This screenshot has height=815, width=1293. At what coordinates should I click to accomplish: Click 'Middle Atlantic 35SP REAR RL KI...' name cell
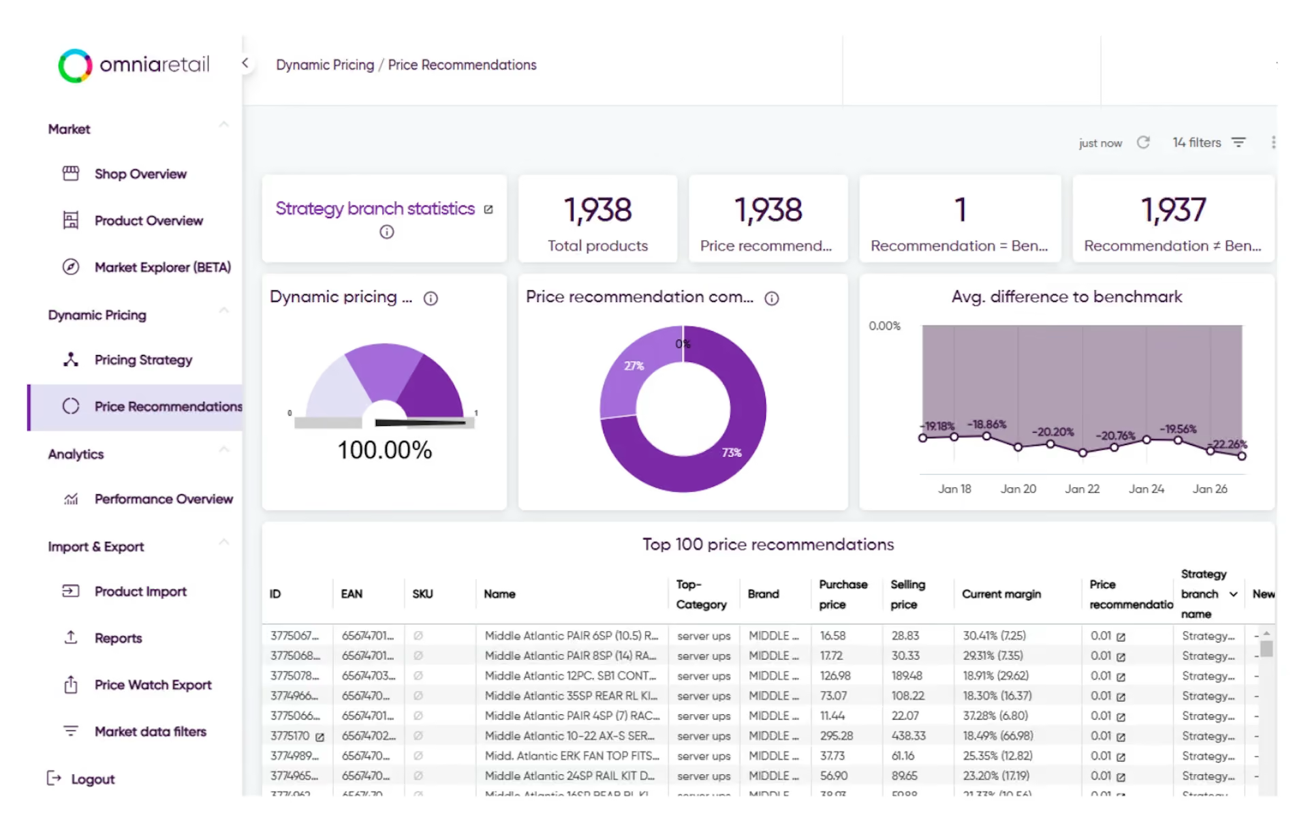coord(572,696)
